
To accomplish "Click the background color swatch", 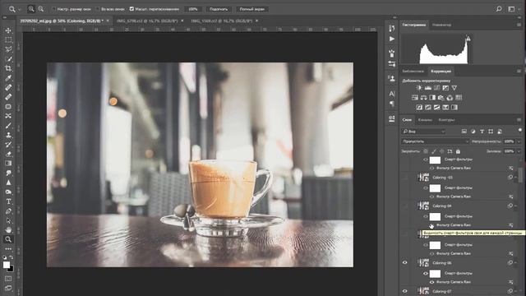I will (11, 269).
